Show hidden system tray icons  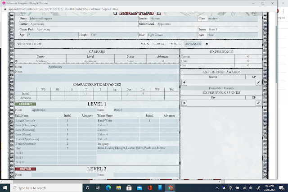(217, 188)
